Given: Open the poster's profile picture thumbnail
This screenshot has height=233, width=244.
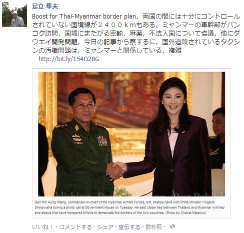Looking at the screenshot, I should [x=14, y=15].
